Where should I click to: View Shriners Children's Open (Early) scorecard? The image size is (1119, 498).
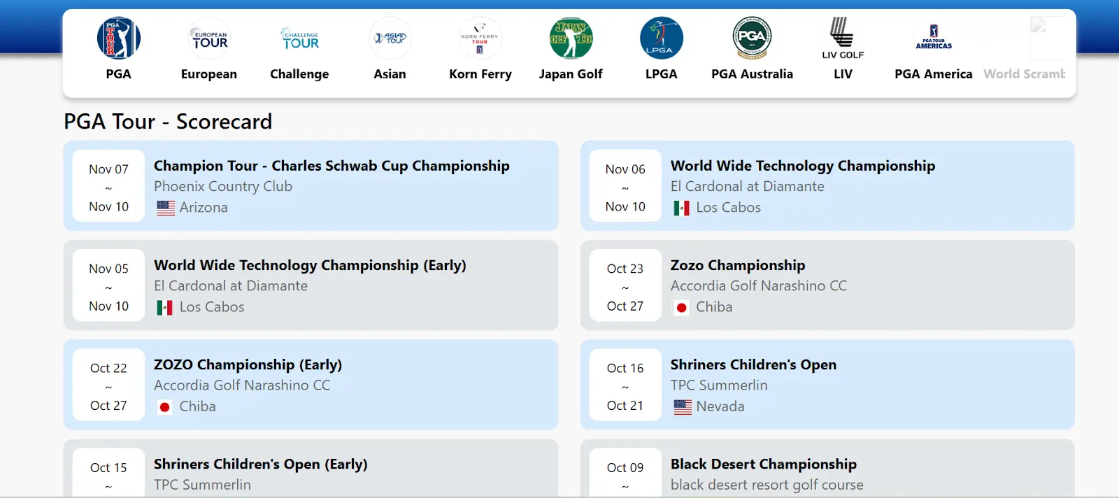point(260,464)
